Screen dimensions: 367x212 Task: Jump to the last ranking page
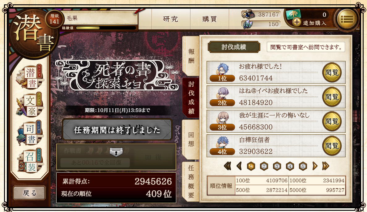[326, 166]
